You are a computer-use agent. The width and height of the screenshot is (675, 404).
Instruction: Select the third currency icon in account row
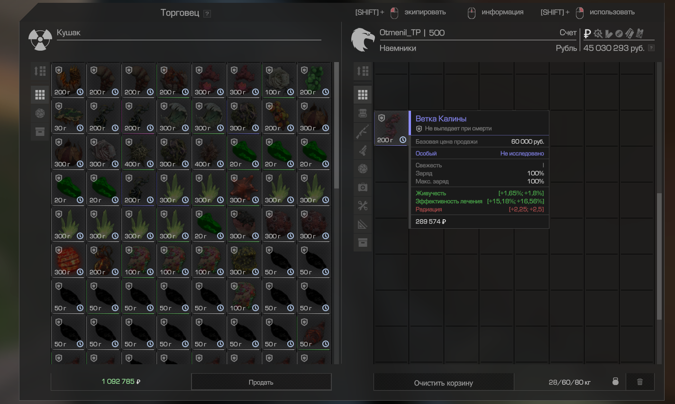[609, 34]
